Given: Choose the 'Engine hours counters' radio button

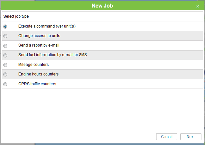Looking at the screenshot, I should pos(5,75).
